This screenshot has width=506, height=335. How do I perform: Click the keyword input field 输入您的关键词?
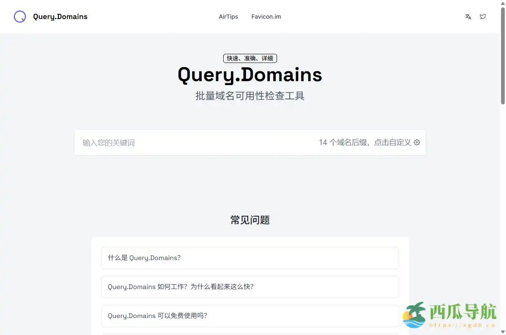[166, 142]
